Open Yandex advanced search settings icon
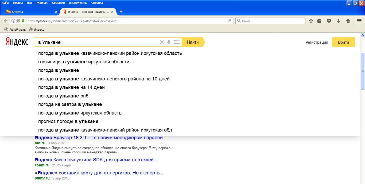Image resolution: width=365 pixels, height=184 pixels. coord(177,42)
